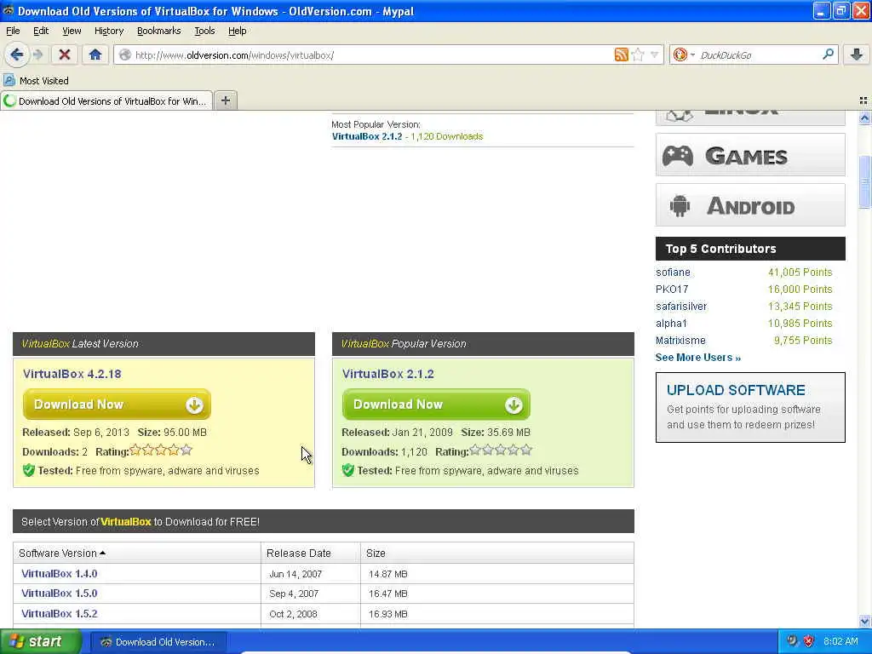Click the page scrollbar up arrow
Screen dimensions: 872x654
(x=864, y=118)
